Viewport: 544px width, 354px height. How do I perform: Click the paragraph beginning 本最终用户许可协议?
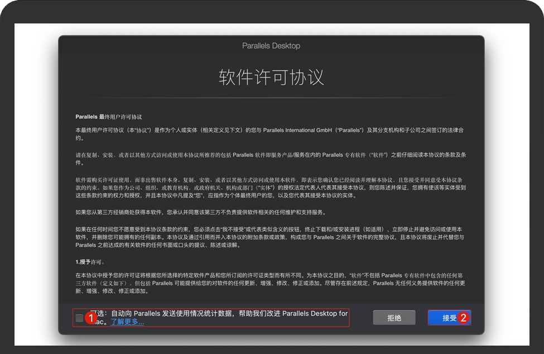269,134
